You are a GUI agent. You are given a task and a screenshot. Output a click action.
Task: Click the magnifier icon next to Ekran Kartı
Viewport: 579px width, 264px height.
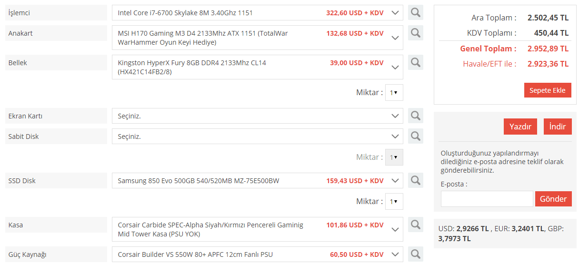coord(416,116)
